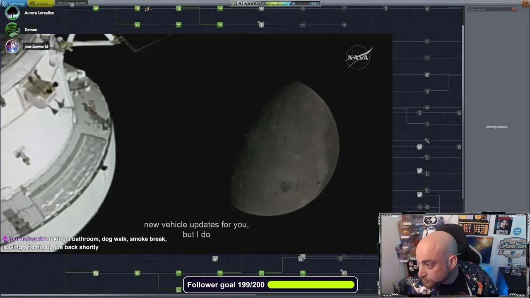Click the orange button beside the search field
Viewport: 530px width, 298px height.
click(x=514, y=10)
